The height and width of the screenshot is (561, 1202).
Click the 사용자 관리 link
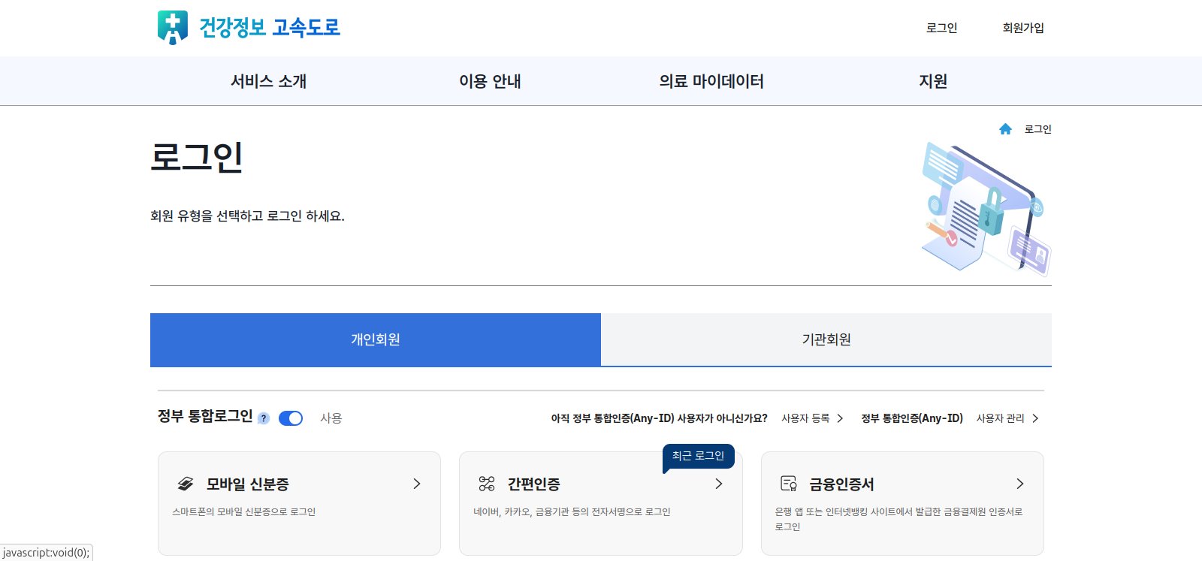pos(1000,418)
